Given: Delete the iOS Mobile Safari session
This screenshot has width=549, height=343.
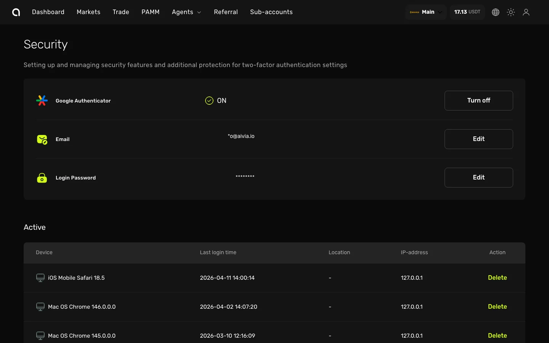Looking at the screenshot, I should 497,278.
